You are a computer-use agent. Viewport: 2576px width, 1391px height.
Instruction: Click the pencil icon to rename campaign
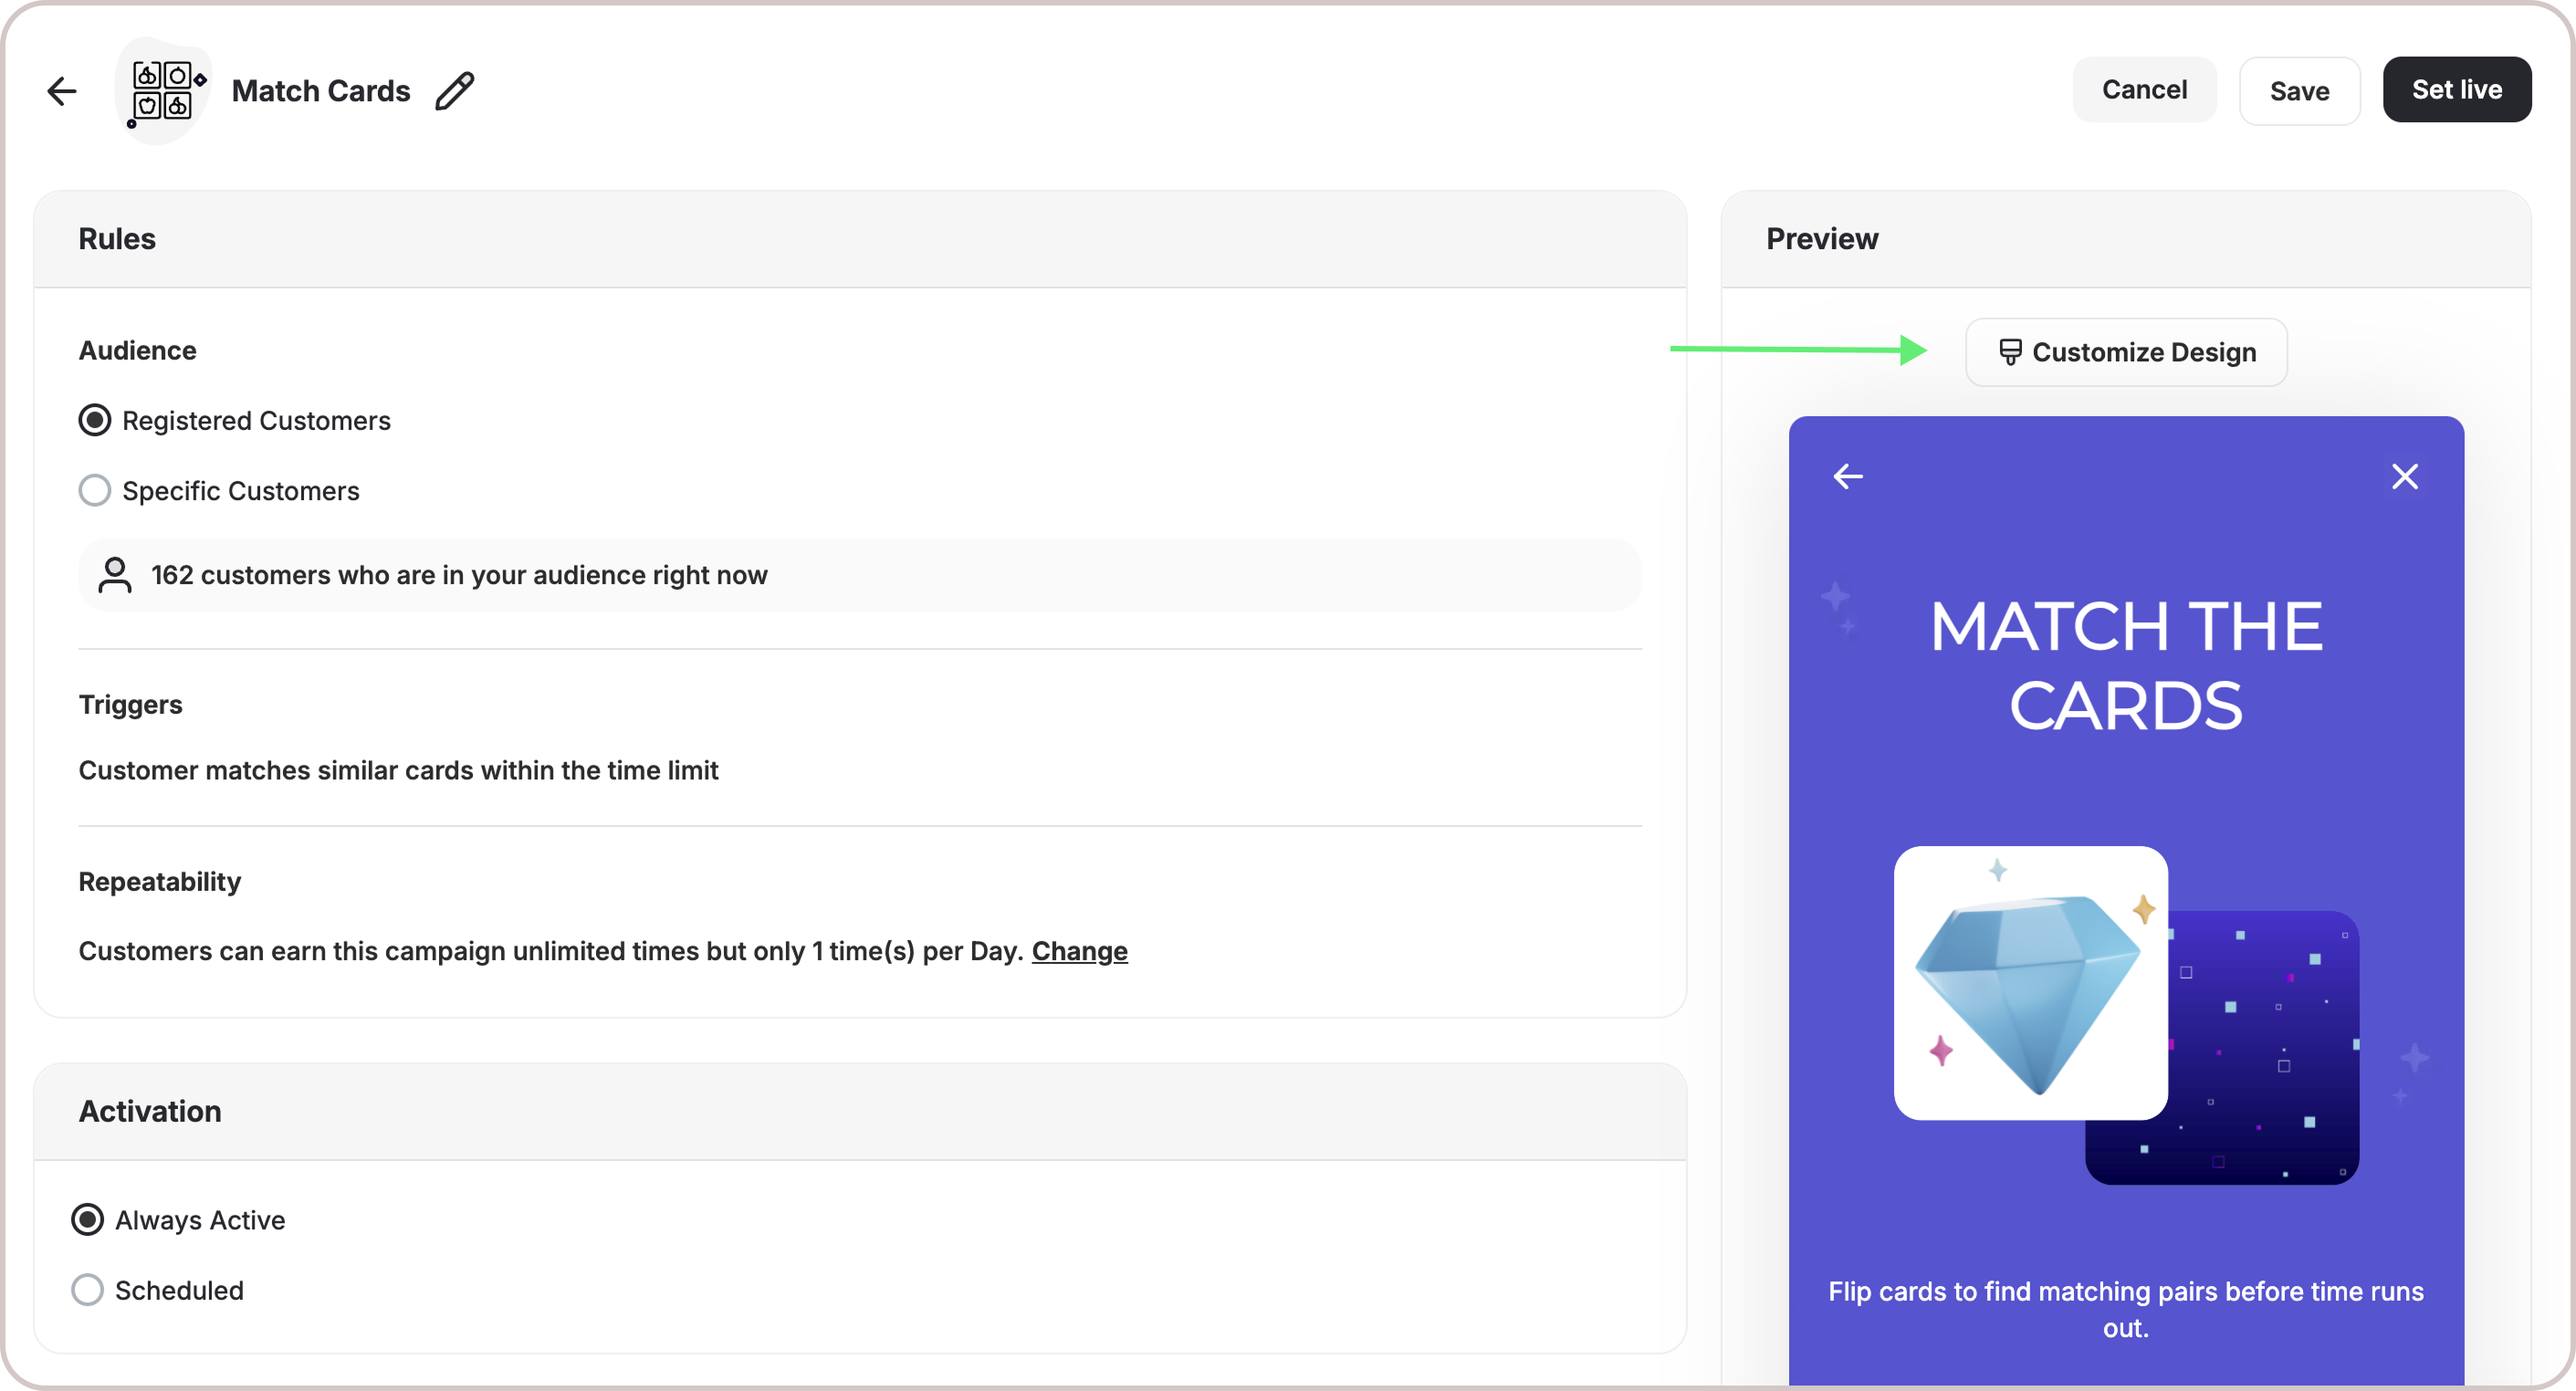tap(455, 91)
